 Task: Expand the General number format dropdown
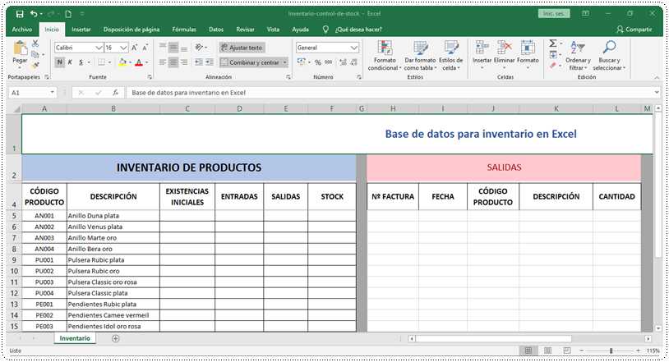coord(354,48)
